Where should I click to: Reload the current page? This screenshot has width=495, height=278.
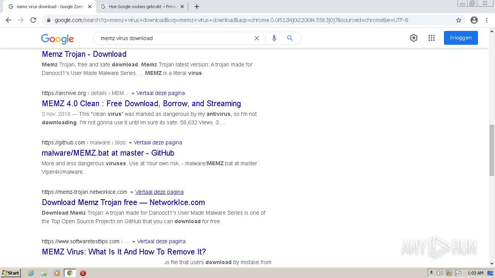coord(33,20)
